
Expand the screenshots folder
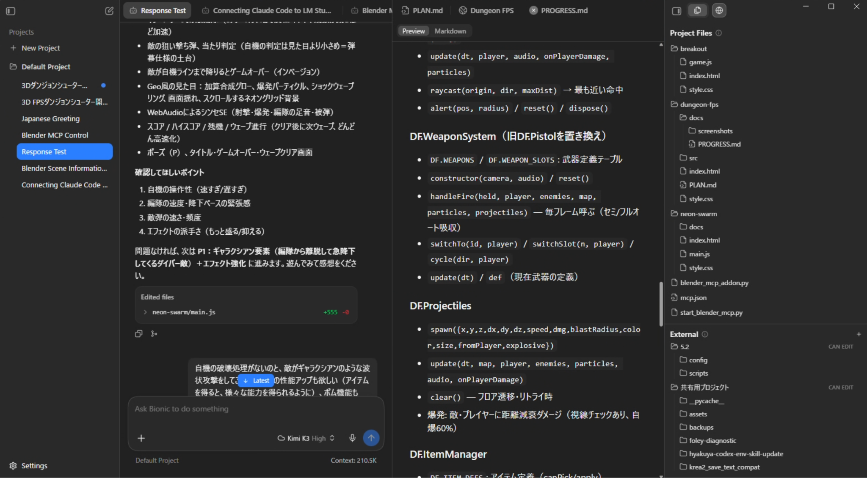click(x=711, y=131)
